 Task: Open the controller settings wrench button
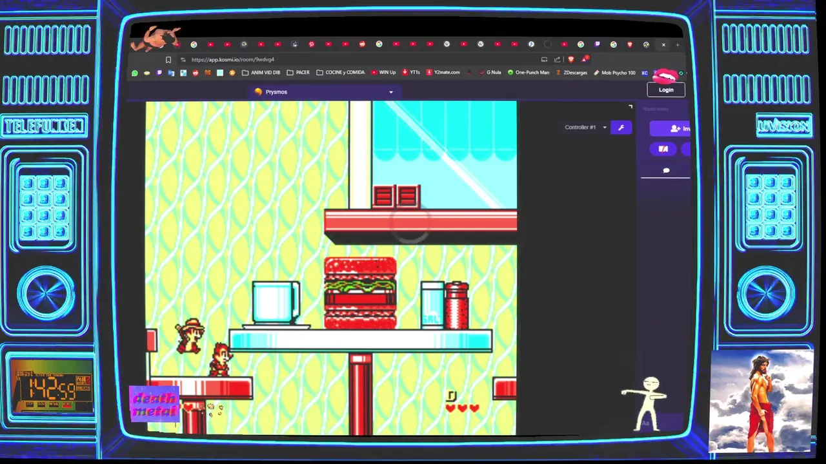621,128
